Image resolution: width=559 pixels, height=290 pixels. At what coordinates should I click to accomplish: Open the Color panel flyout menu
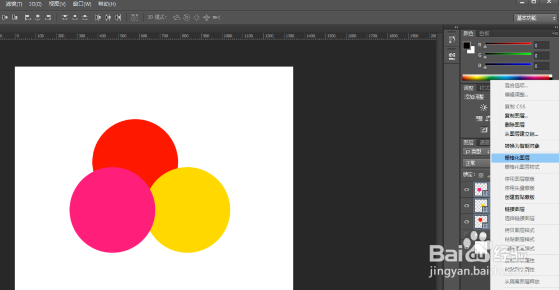(x=555, y=34)
